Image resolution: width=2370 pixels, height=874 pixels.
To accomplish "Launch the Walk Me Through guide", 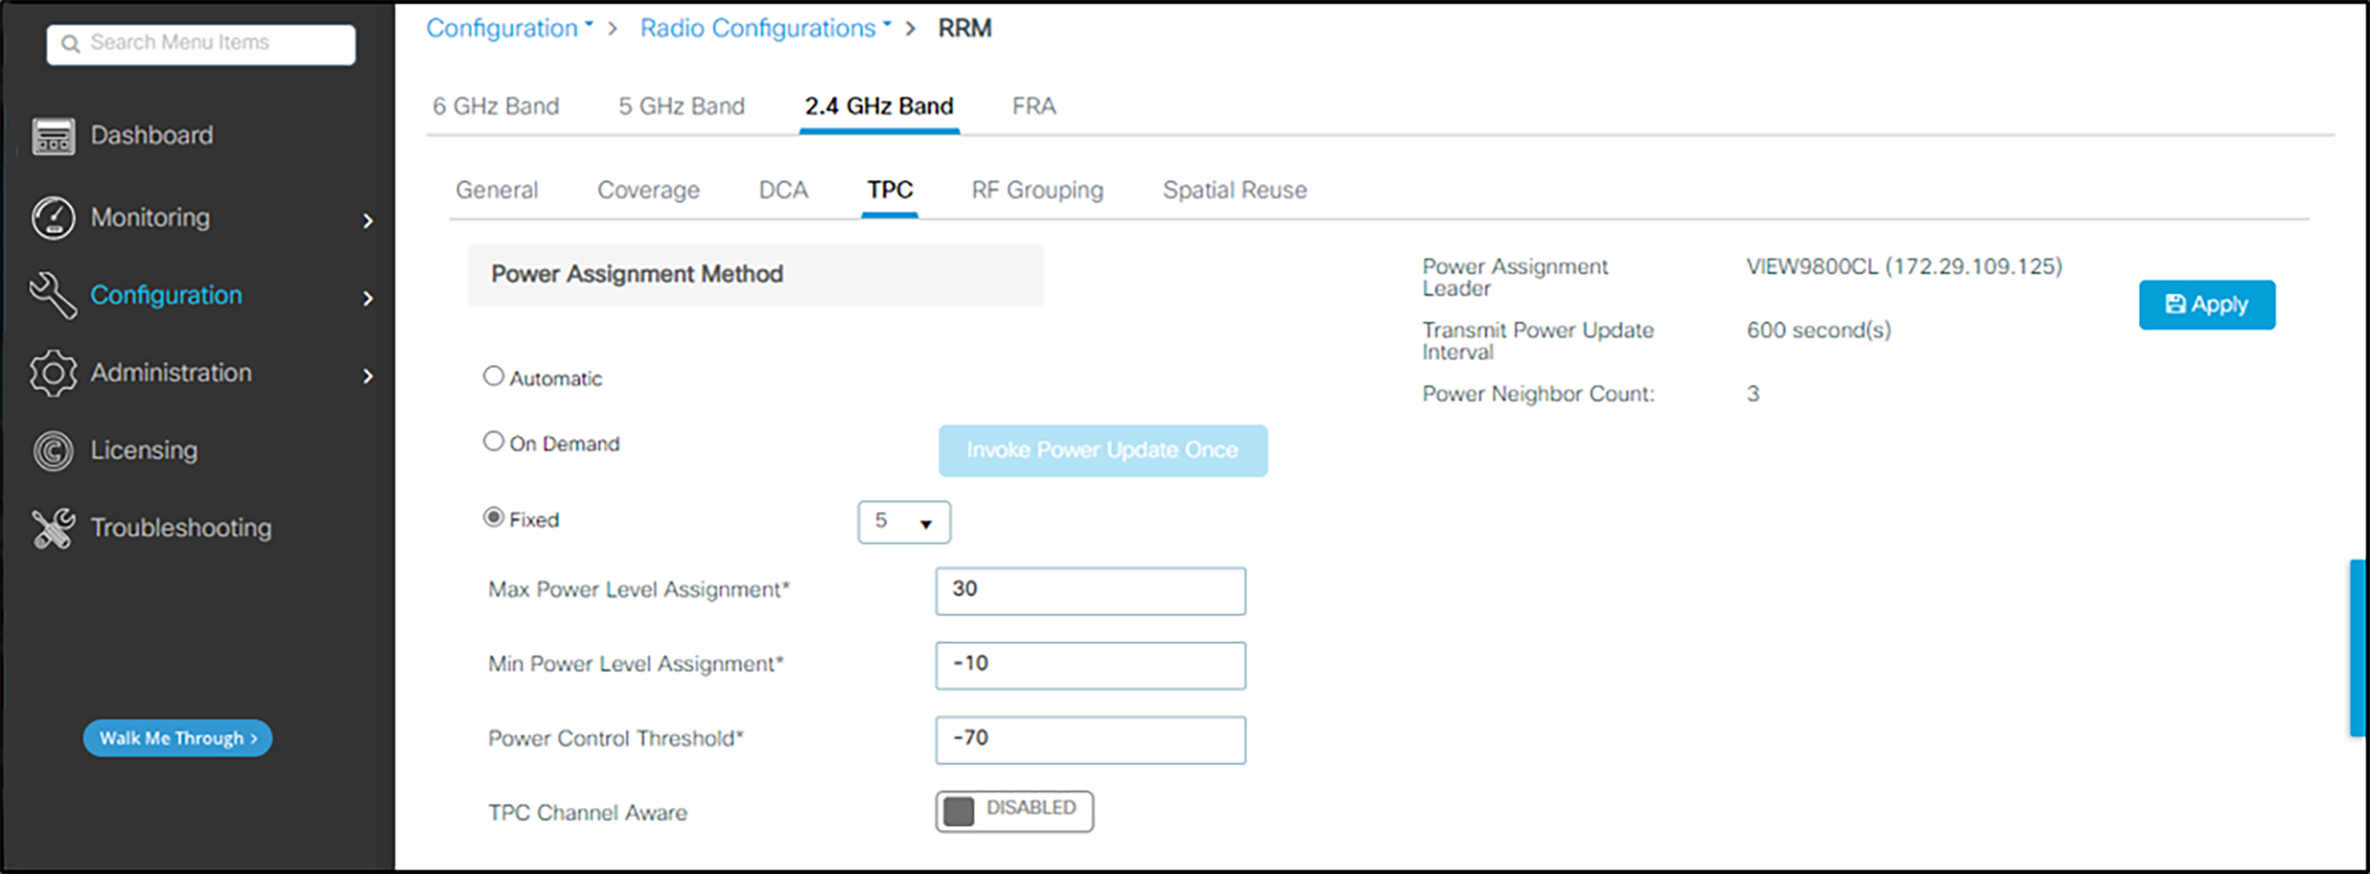I will tap(176, 737).
